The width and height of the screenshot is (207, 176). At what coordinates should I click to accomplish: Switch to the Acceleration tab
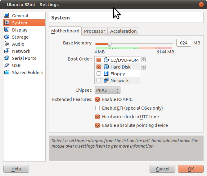pyautogui.click(x=123, y=31)
